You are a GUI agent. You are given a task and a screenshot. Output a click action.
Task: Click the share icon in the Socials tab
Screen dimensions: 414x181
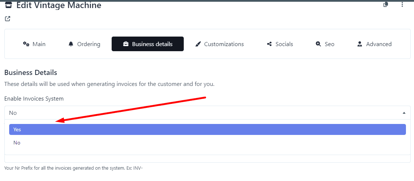(269, 44)
